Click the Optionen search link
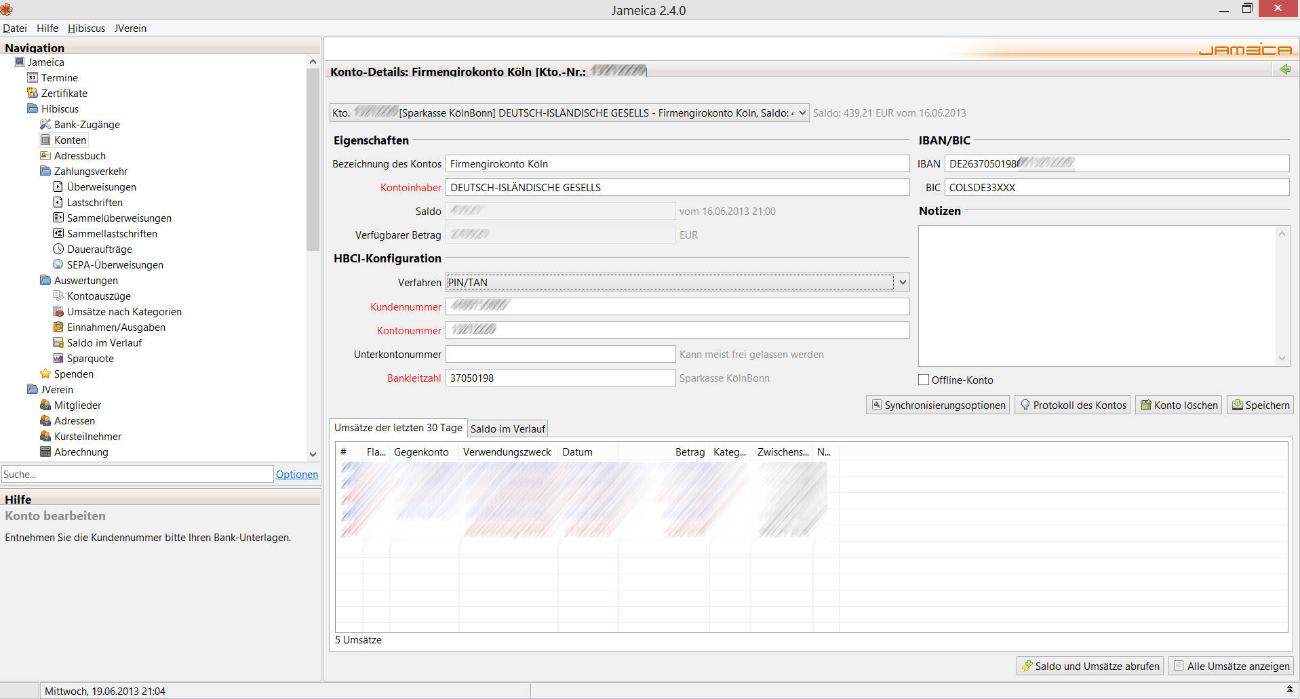Screen dimensions: 1300x699 pyautogui.click(x=296, y=474)
